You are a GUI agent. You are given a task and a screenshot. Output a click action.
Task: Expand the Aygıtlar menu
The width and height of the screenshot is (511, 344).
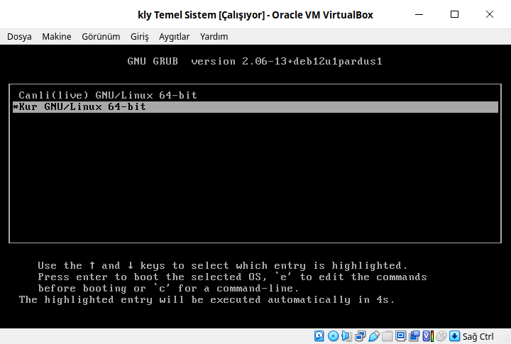[x=174, y=37]
